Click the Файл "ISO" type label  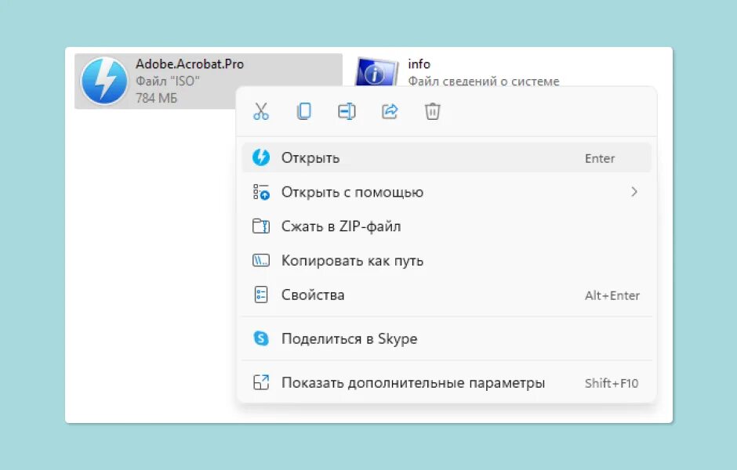167,81
